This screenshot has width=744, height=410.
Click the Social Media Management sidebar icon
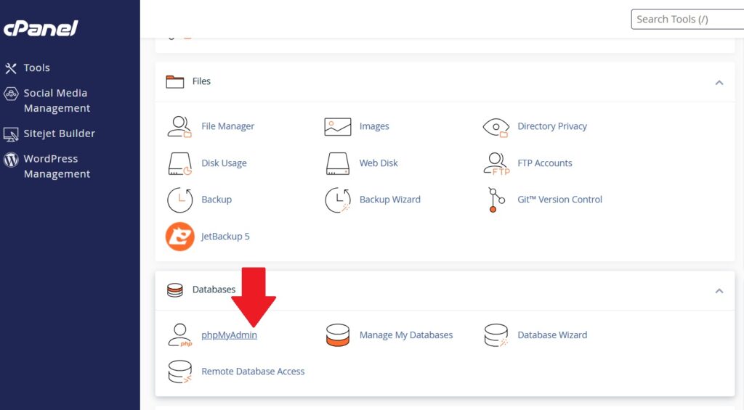pyautogui.click(x=11, y=94)
